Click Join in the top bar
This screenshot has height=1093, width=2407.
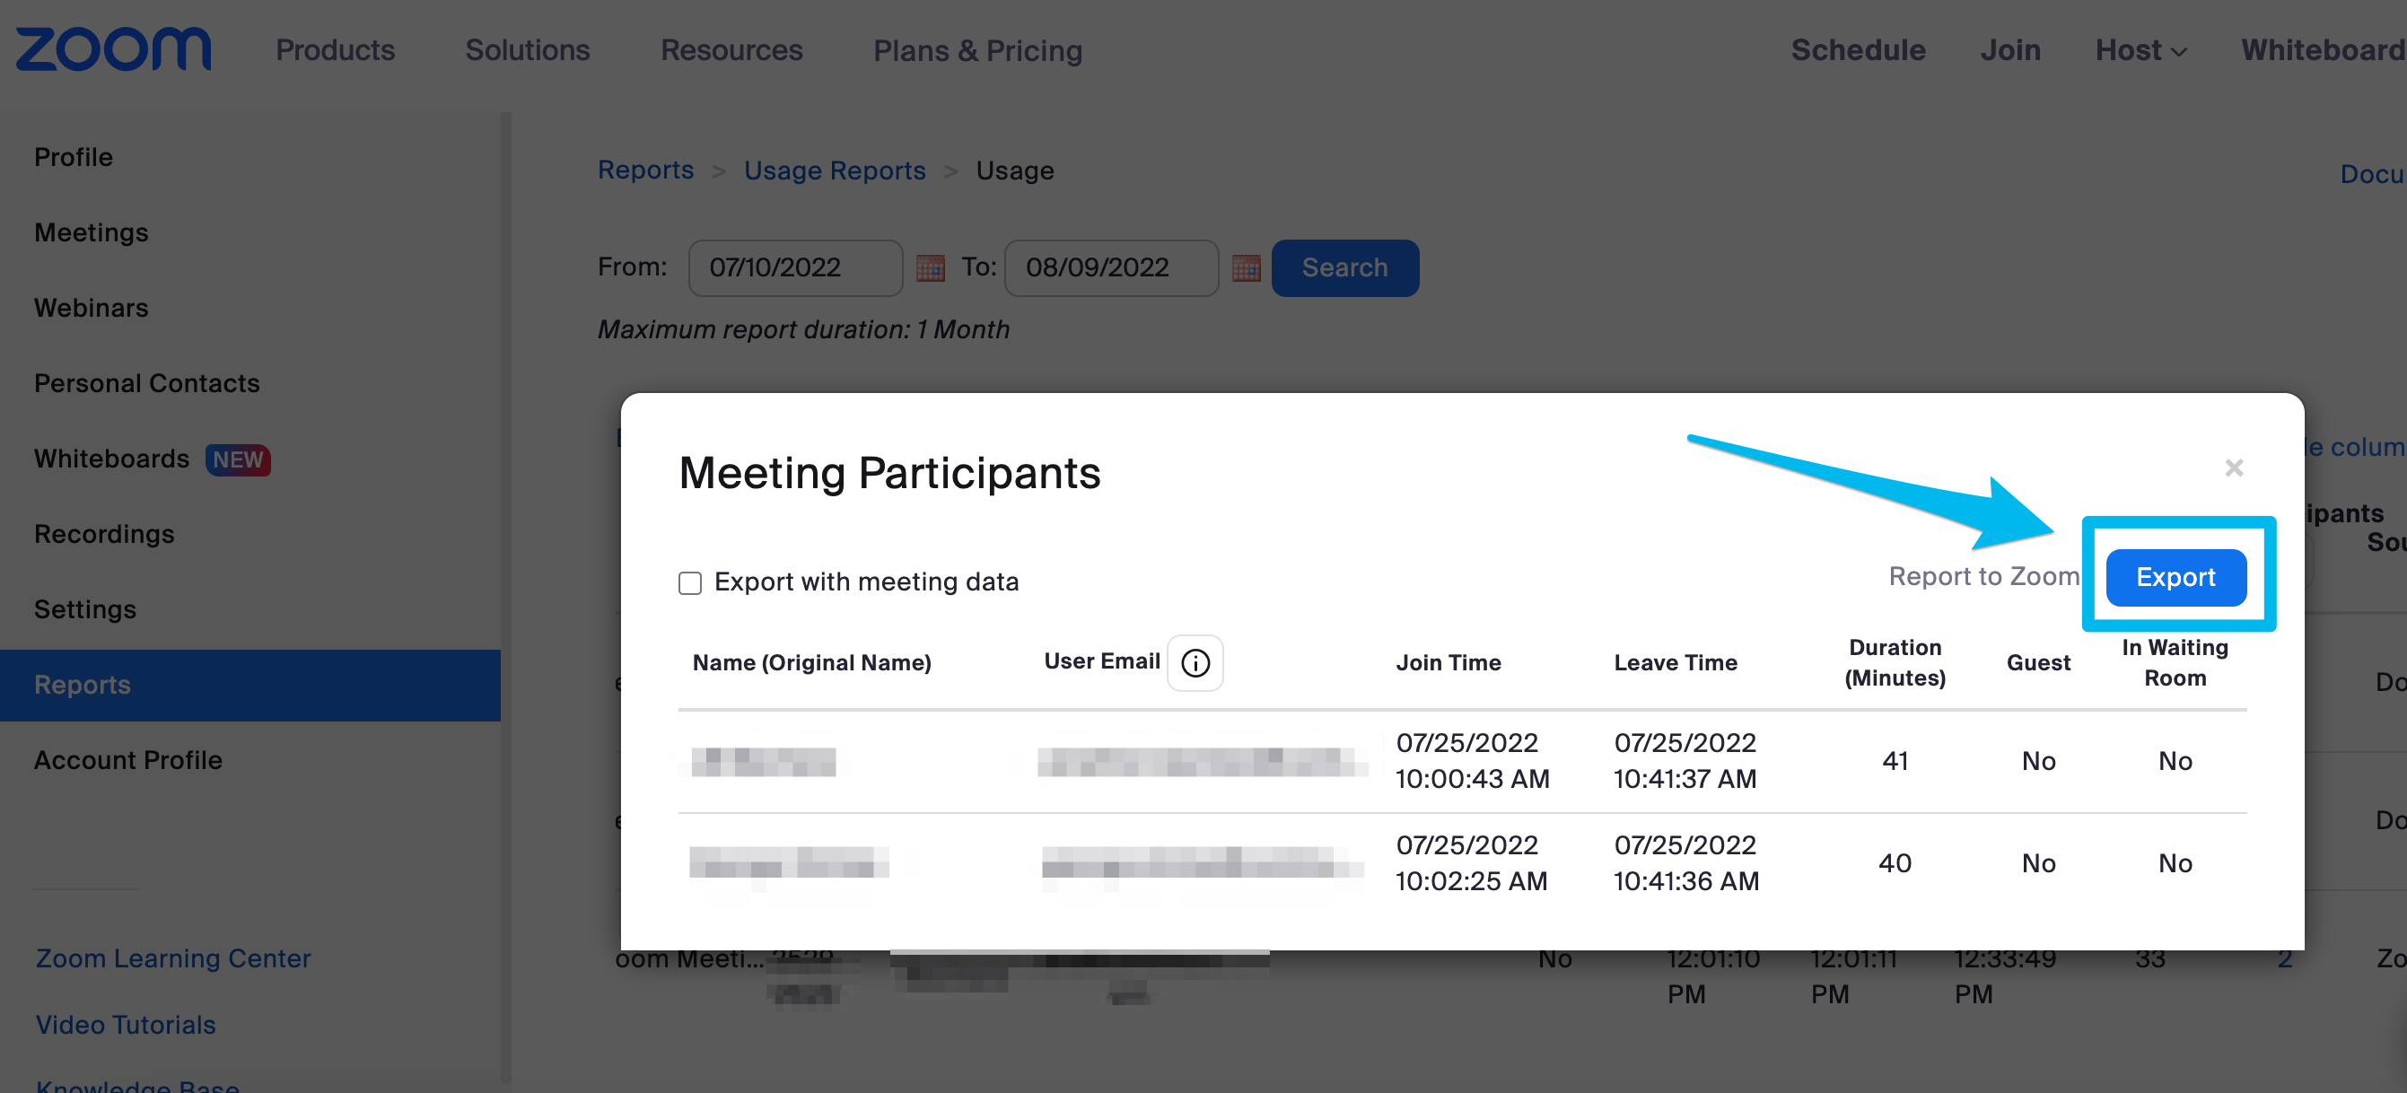(2010, 50)
